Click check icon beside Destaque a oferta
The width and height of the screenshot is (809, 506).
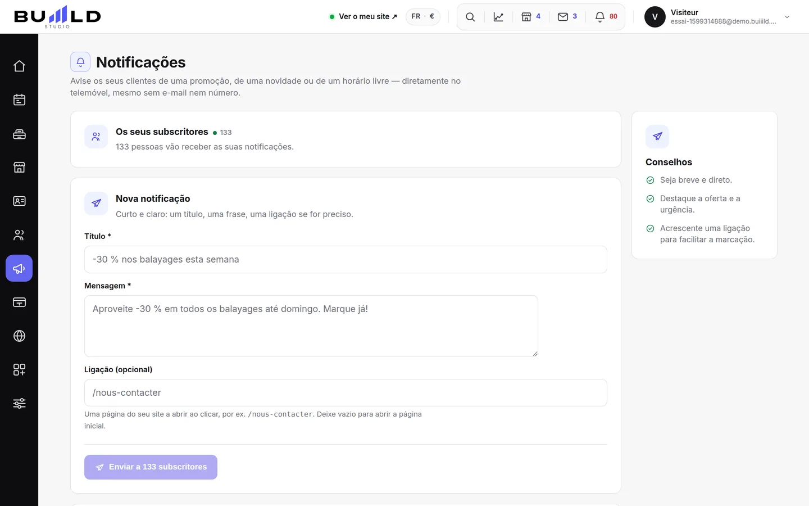[651, 199]
